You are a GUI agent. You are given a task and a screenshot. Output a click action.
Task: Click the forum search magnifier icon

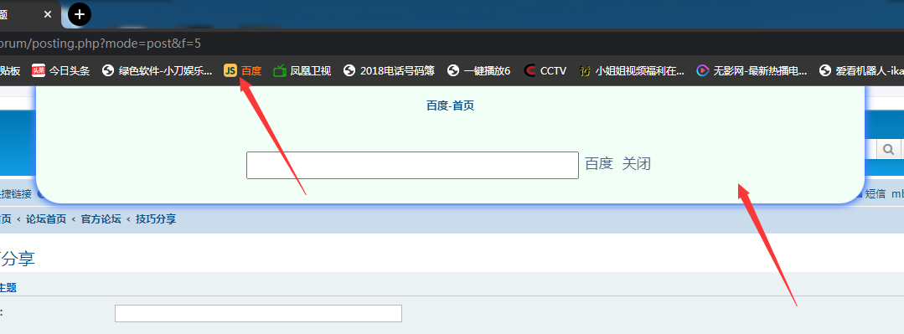888,150
